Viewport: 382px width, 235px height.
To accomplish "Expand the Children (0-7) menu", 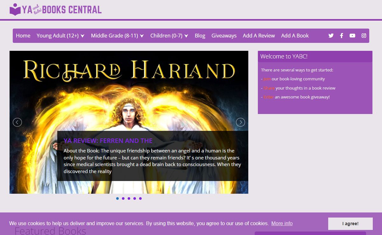I will point(169,36).
